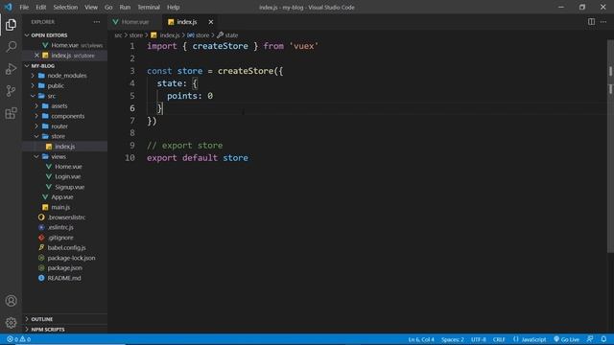Open the Selection menu
The image size is (614, 345).
[65, 7]
